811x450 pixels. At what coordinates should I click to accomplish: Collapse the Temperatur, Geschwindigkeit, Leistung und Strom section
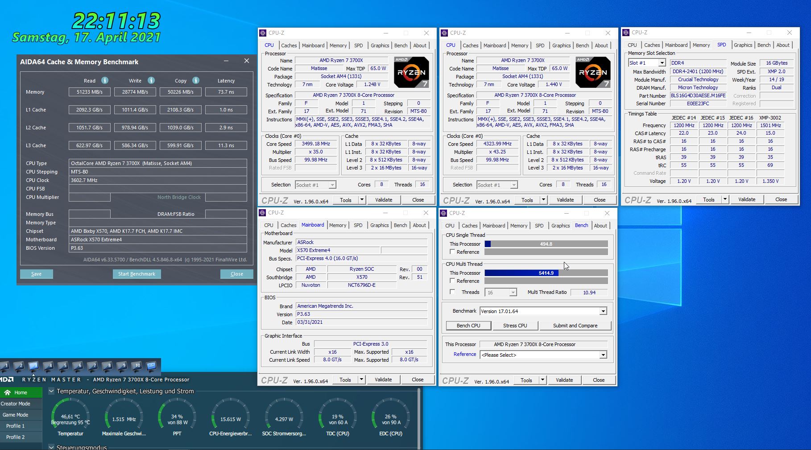(51, 391)
